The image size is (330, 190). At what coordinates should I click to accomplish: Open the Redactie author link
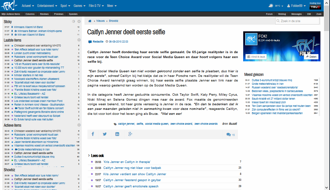point(98,42)
